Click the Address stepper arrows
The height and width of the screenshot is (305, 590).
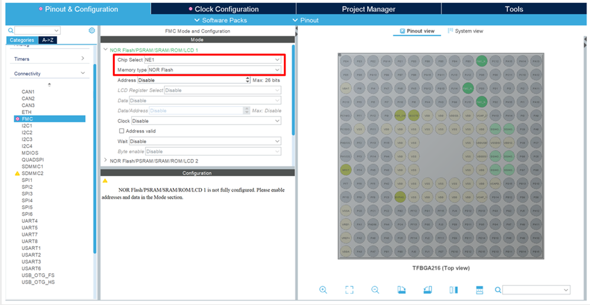pyautogui.click(x=247, y=80)
